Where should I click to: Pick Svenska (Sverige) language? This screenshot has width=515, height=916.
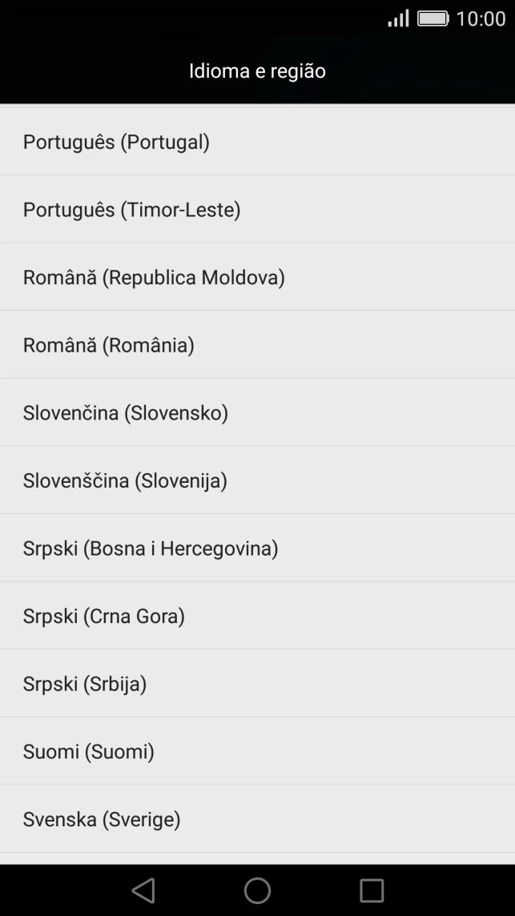point(102,819)
